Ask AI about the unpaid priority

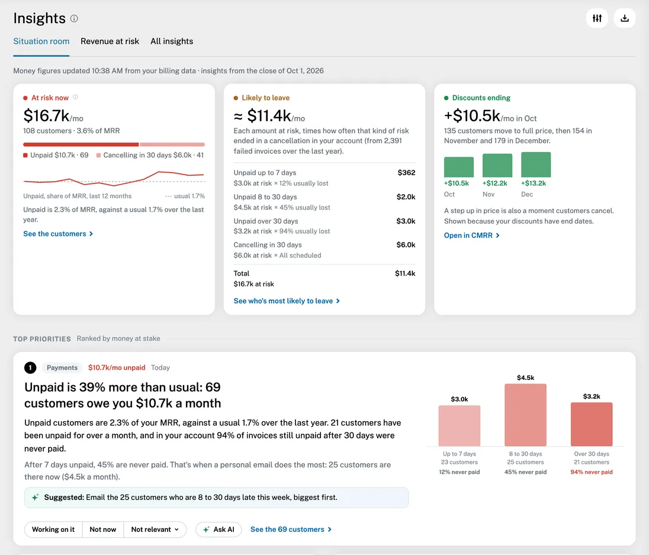click(x=219, y=530)
